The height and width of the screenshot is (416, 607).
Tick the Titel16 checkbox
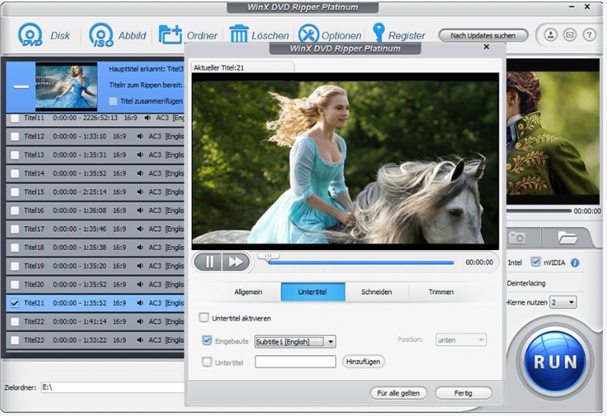(x=14, y=211)
